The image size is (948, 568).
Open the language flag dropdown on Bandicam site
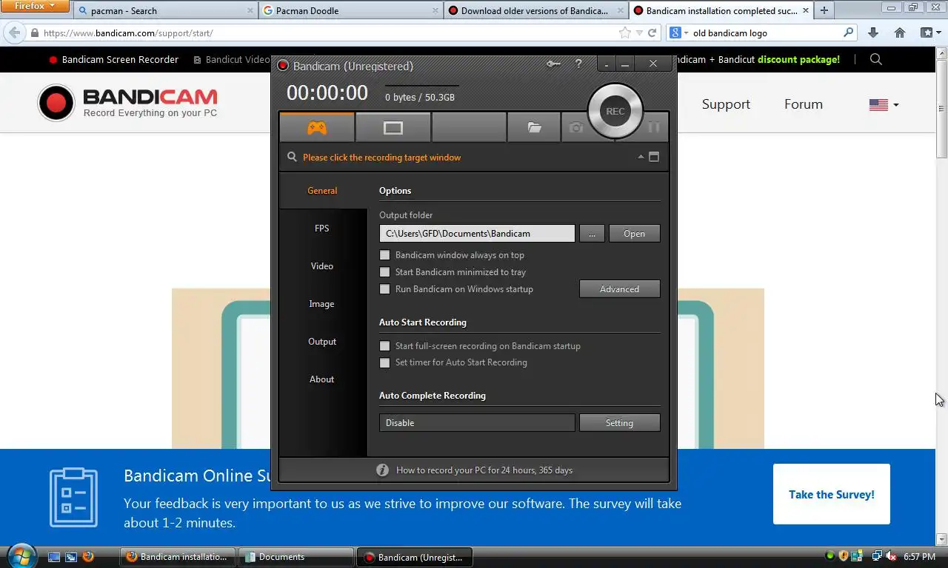[884, 105]
